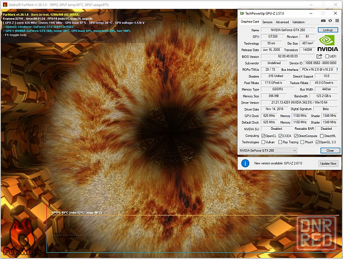Click the Digital Signature field showing Beta

[326, 109]
